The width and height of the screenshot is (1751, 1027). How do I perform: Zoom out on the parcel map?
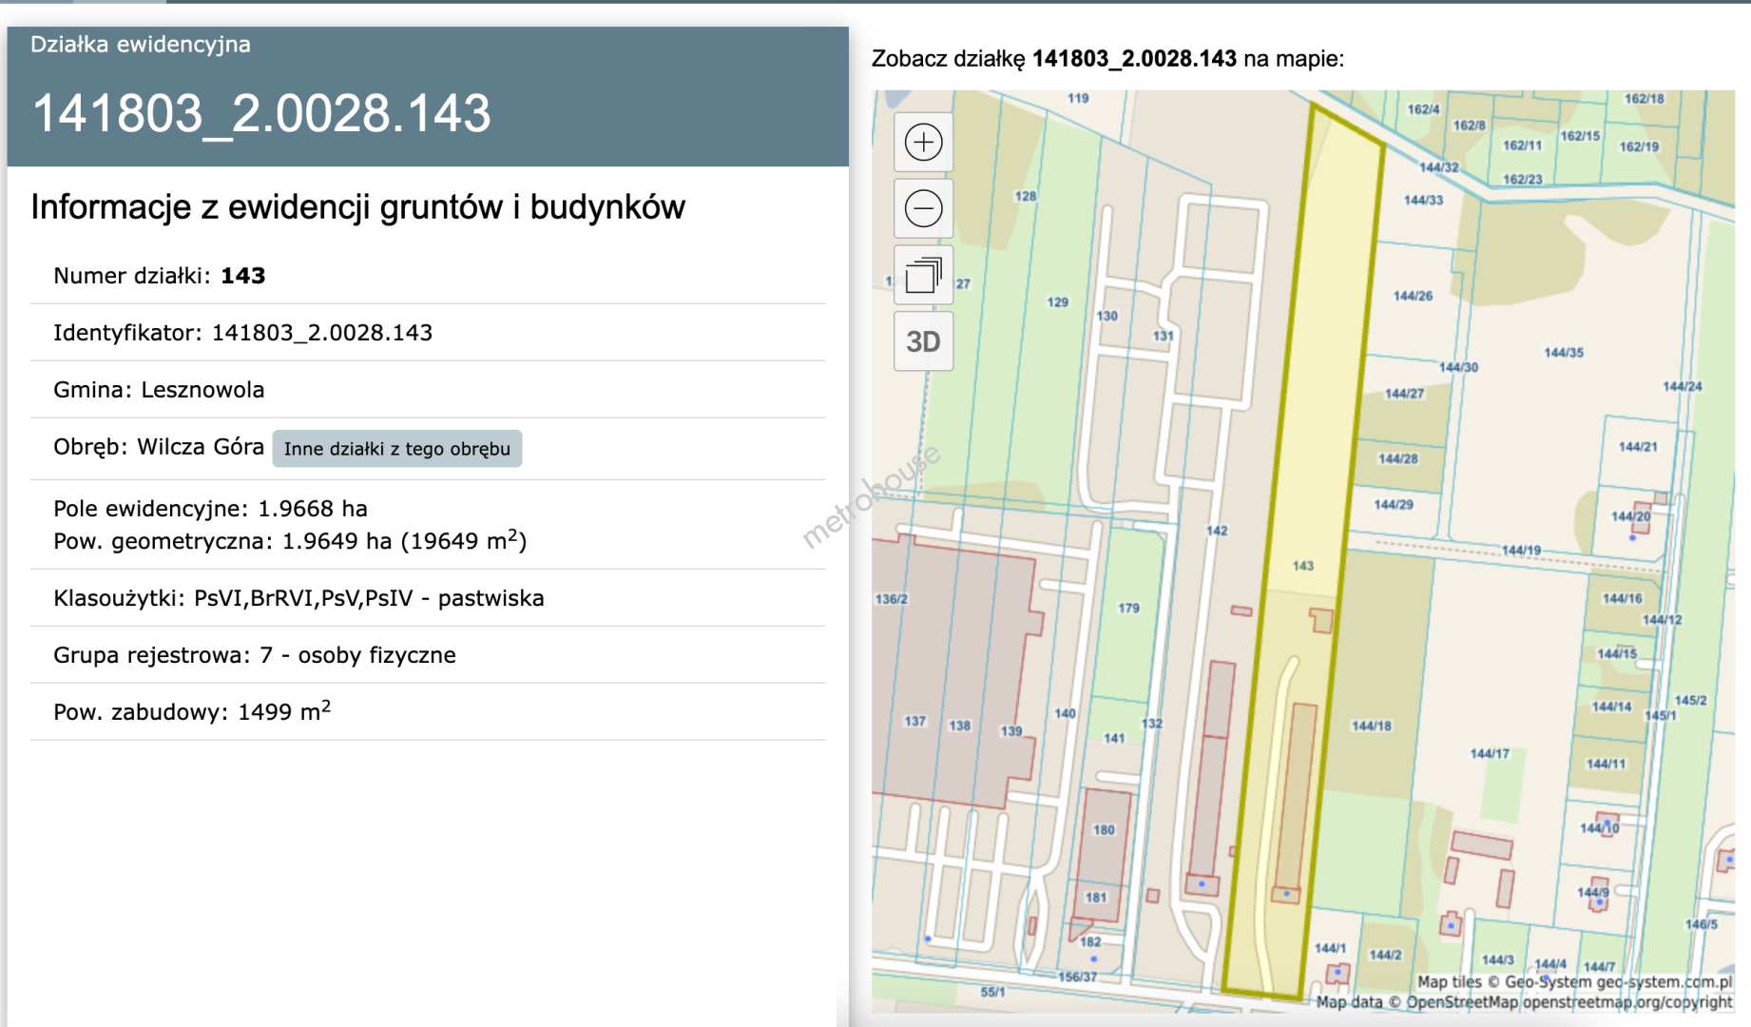pyautogui.click(x=923, y=208)
